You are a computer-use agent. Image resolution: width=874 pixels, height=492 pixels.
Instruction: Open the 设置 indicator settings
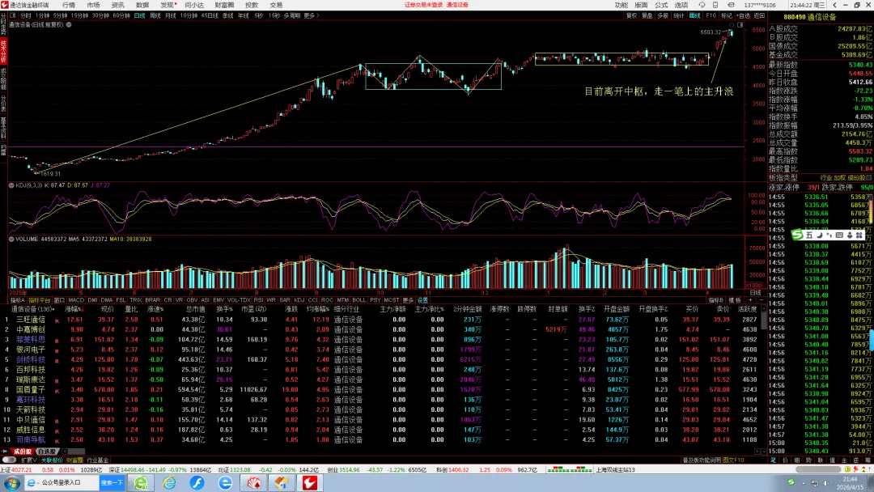(x=422, y=300)
